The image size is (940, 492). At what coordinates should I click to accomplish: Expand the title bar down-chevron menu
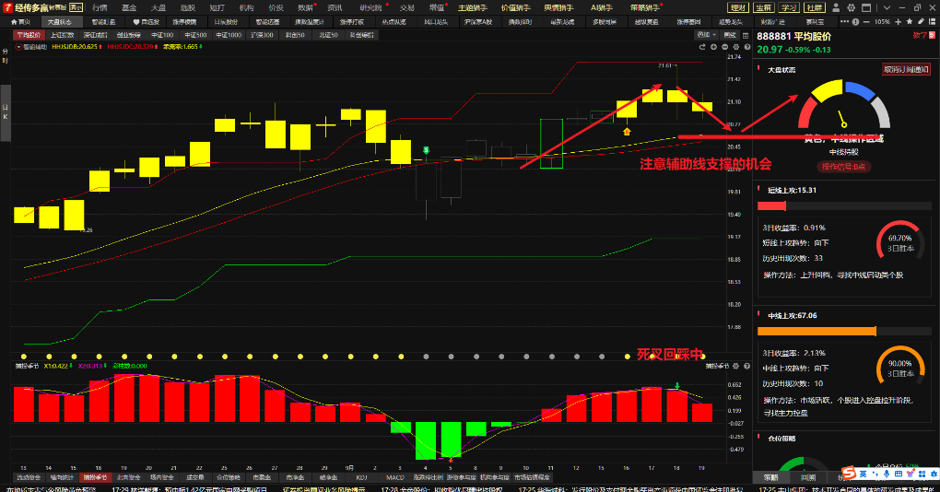tap(887, 7)
